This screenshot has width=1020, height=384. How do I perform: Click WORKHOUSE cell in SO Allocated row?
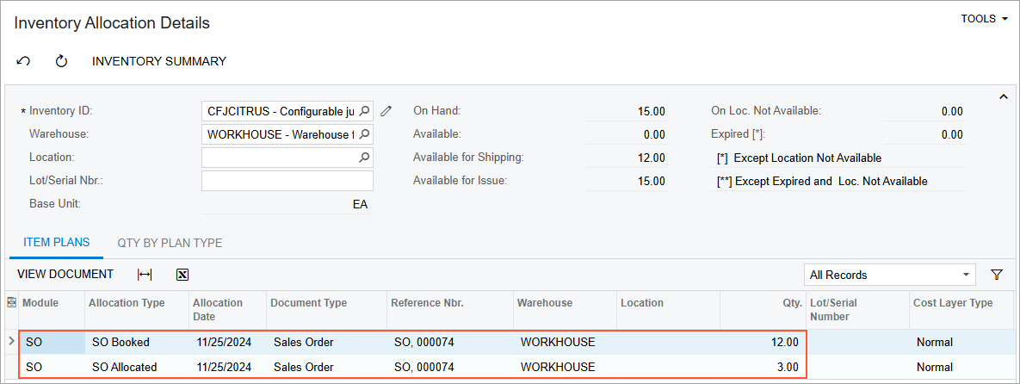[x=565, y=367]
